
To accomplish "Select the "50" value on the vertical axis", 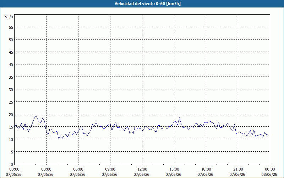I will [x=11, y=40].
